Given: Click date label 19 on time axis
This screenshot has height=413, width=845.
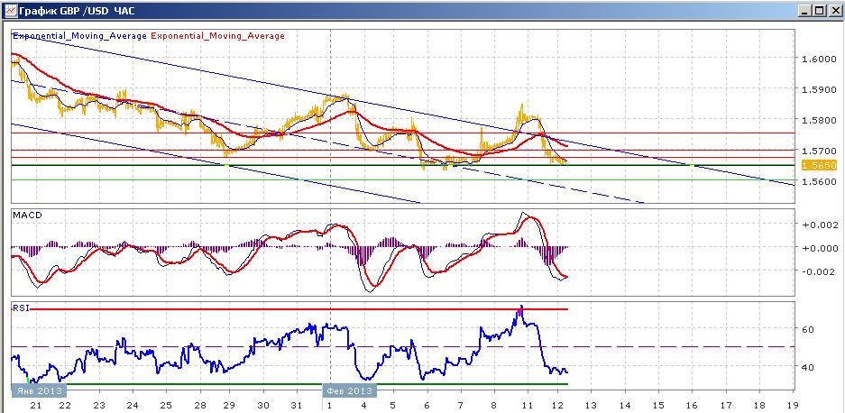Looking at the screenshot, I should coord(792,405).
